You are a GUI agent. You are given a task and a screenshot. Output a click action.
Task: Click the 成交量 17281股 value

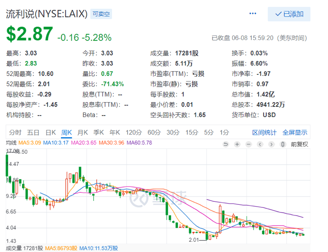click(187, 53)
